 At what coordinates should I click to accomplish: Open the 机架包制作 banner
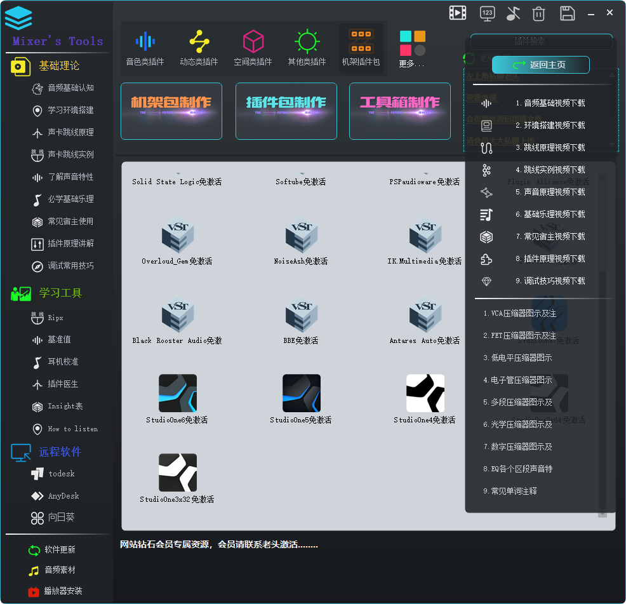(171, 111)
